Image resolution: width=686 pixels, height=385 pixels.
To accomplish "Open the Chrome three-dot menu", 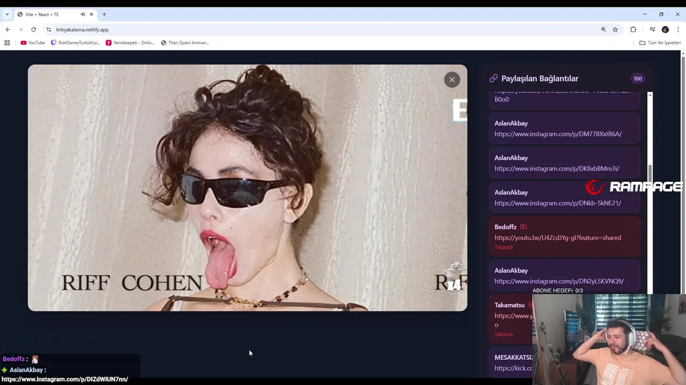I will (x=678, y=29).
